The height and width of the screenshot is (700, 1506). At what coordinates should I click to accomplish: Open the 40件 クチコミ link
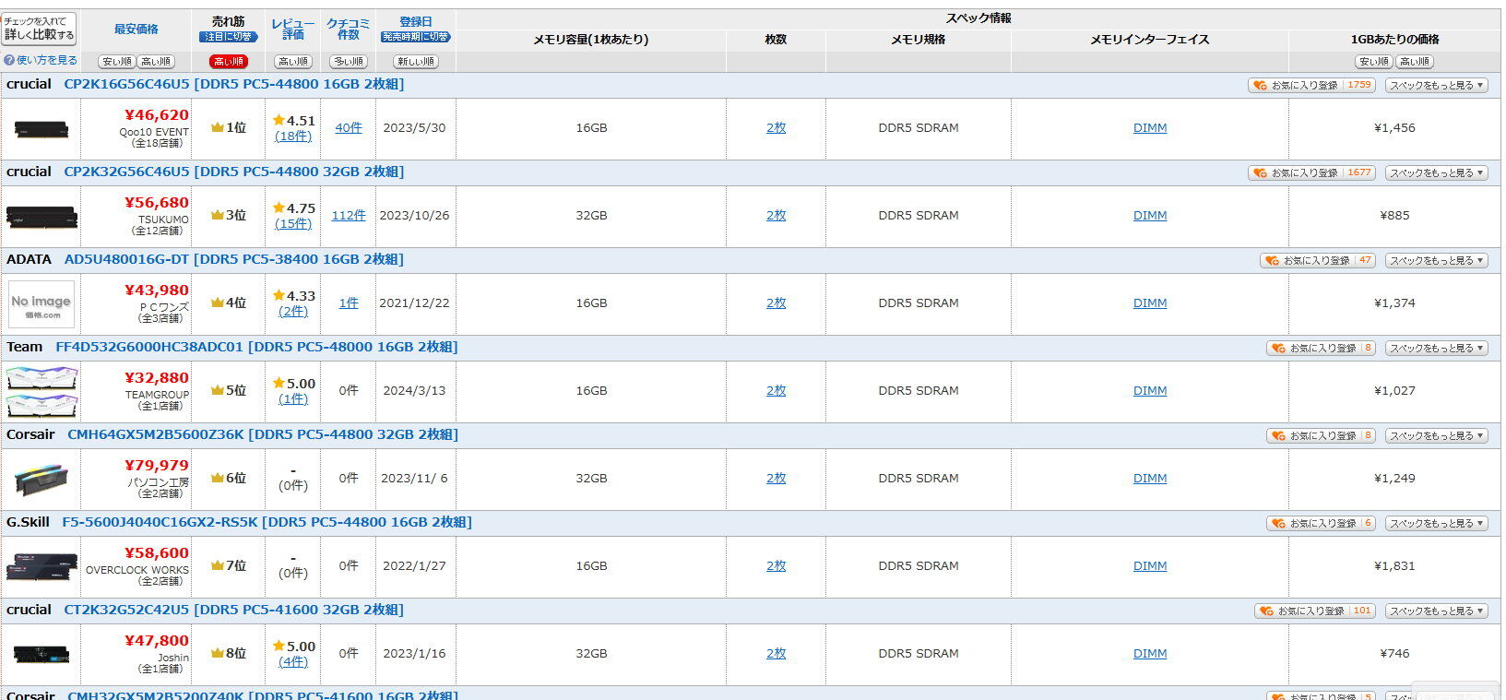(x=349, y=128)
